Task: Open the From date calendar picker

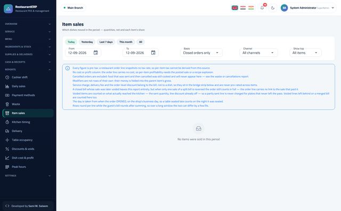Action: click(x=96, y=53)
